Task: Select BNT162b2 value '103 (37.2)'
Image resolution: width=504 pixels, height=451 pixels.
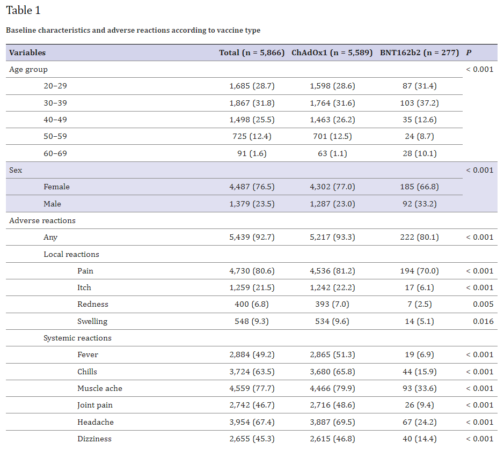Action: [x=420, y=103]
